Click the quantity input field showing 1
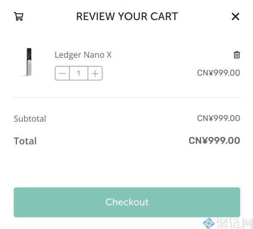The width and height of the screenshot is (253, 229). click(79, 73)
